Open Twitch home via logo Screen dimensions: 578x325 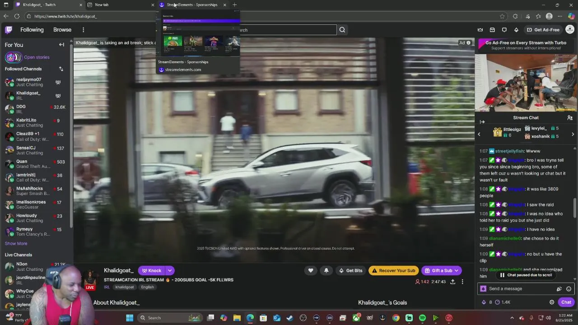pyautogui.click(x=9, y=30)
